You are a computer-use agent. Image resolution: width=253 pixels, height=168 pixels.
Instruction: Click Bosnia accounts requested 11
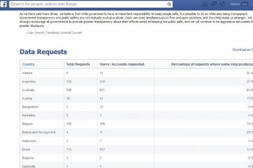[101, 132]
